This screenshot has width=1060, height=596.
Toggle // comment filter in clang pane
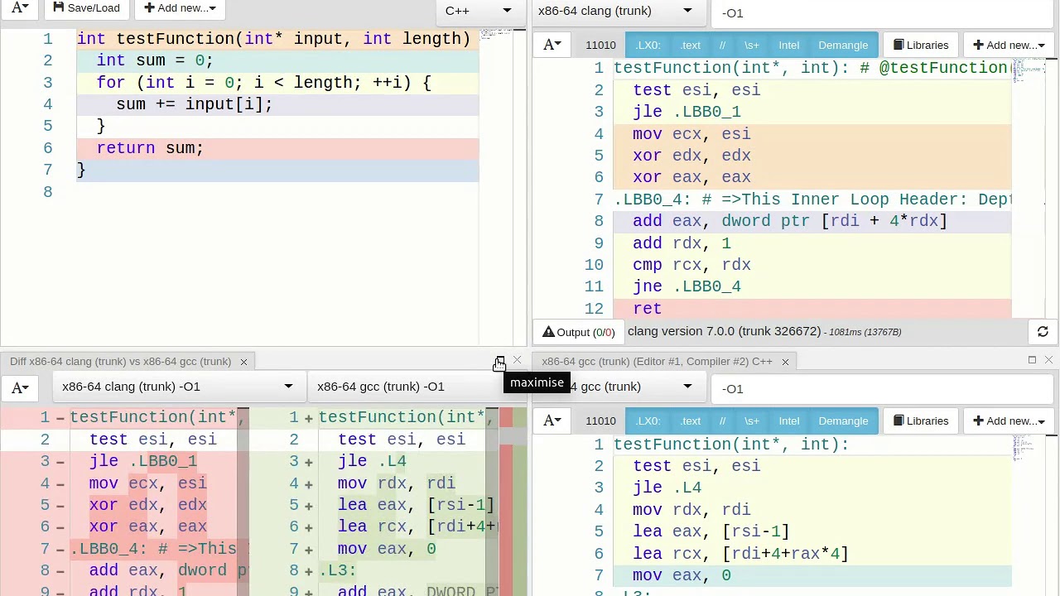click(722, 46)
